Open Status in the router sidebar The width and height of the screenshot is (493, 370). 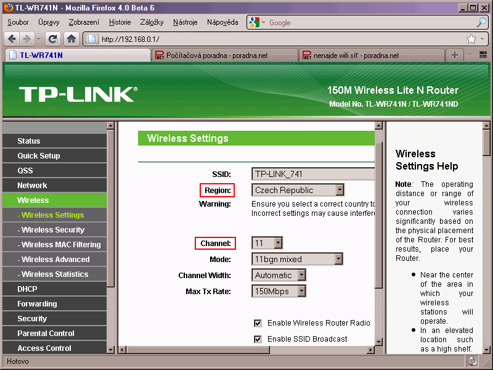(54, 141)
